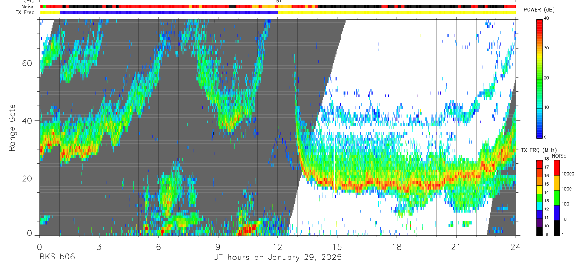Screen dimensions: 580x267
Task: Click the '12' value on the TX FRQ scale
Action: (546, 210)
